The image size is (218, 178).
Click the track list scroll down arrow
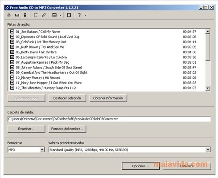click(x=208, y=88)
